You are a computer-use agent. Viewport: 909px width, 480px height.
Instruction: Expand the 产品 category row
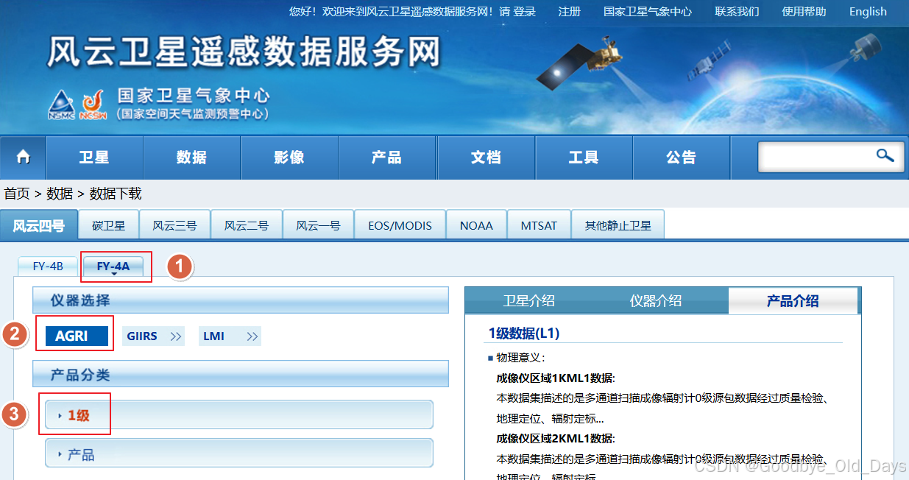(x=238, y=453)
